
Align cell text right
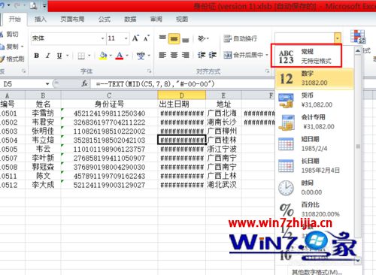coord(186,55)
